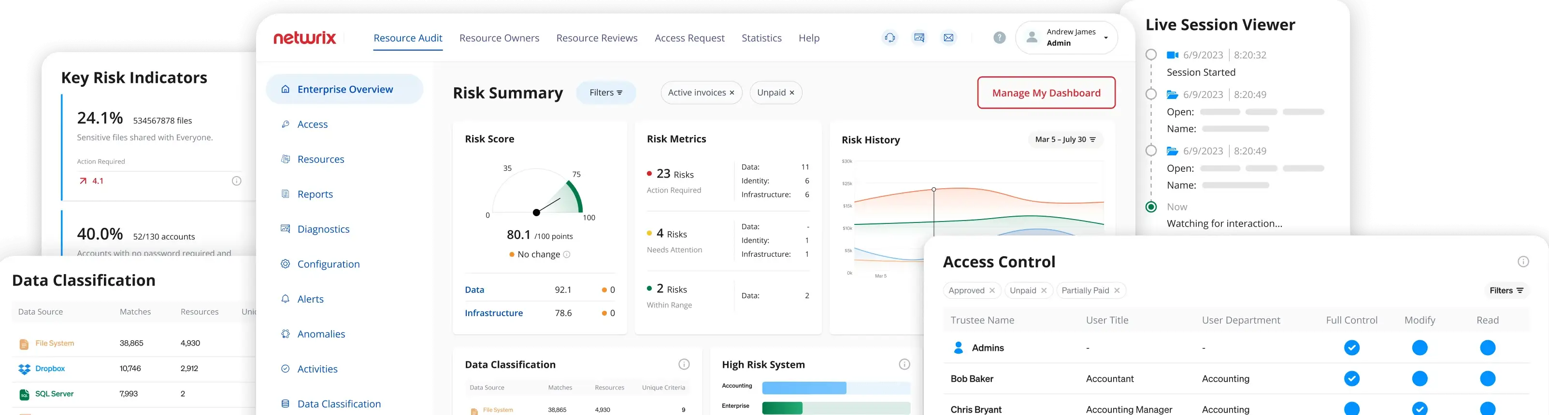Open the mail envelope icon
The height and width of the screenshot is (415, 1549).
948,38
